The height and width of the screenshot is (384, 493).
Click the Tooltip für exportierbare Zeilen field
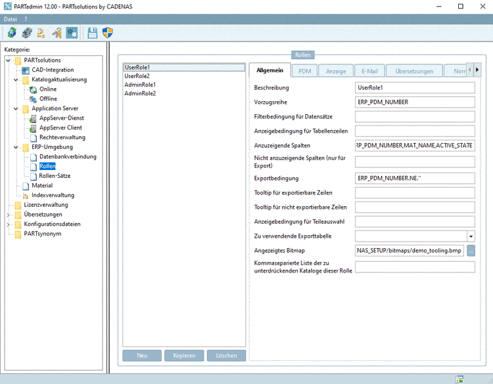[415, 192]
